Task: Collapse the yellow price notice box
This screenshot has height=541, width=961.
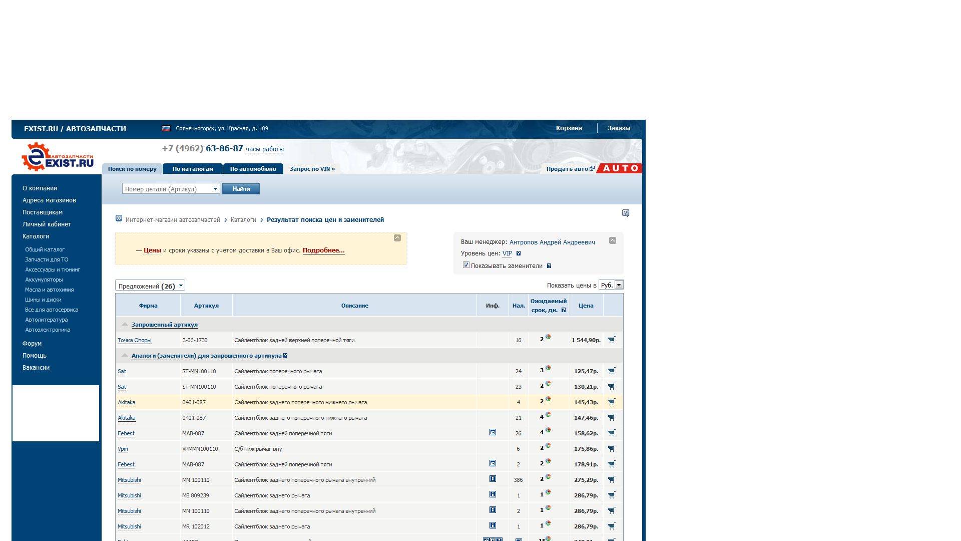Action: pos(397,238)
